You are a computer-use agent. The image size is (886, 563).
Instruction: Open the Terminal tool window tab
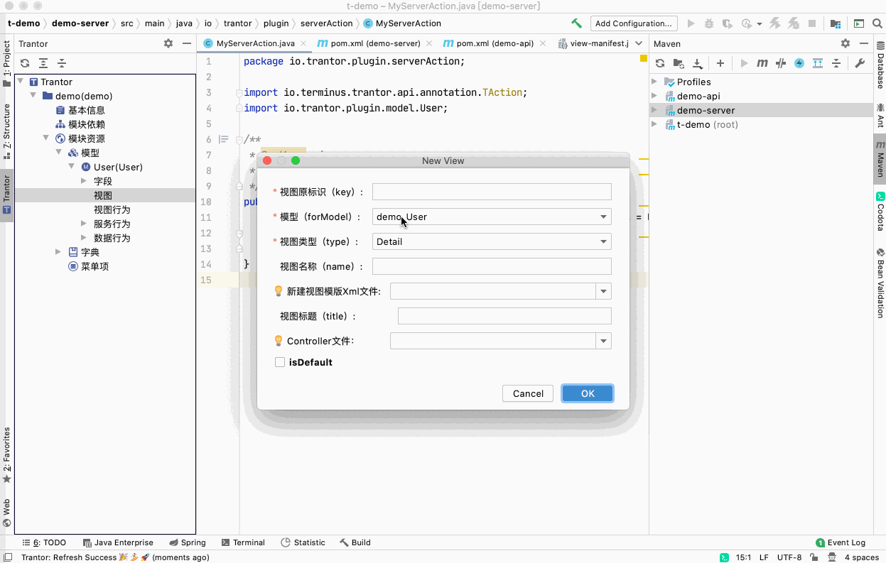(243, 542)
